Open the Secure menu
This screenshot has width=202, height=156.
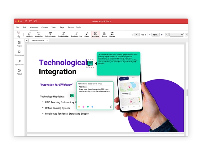(x=71, y=27)
